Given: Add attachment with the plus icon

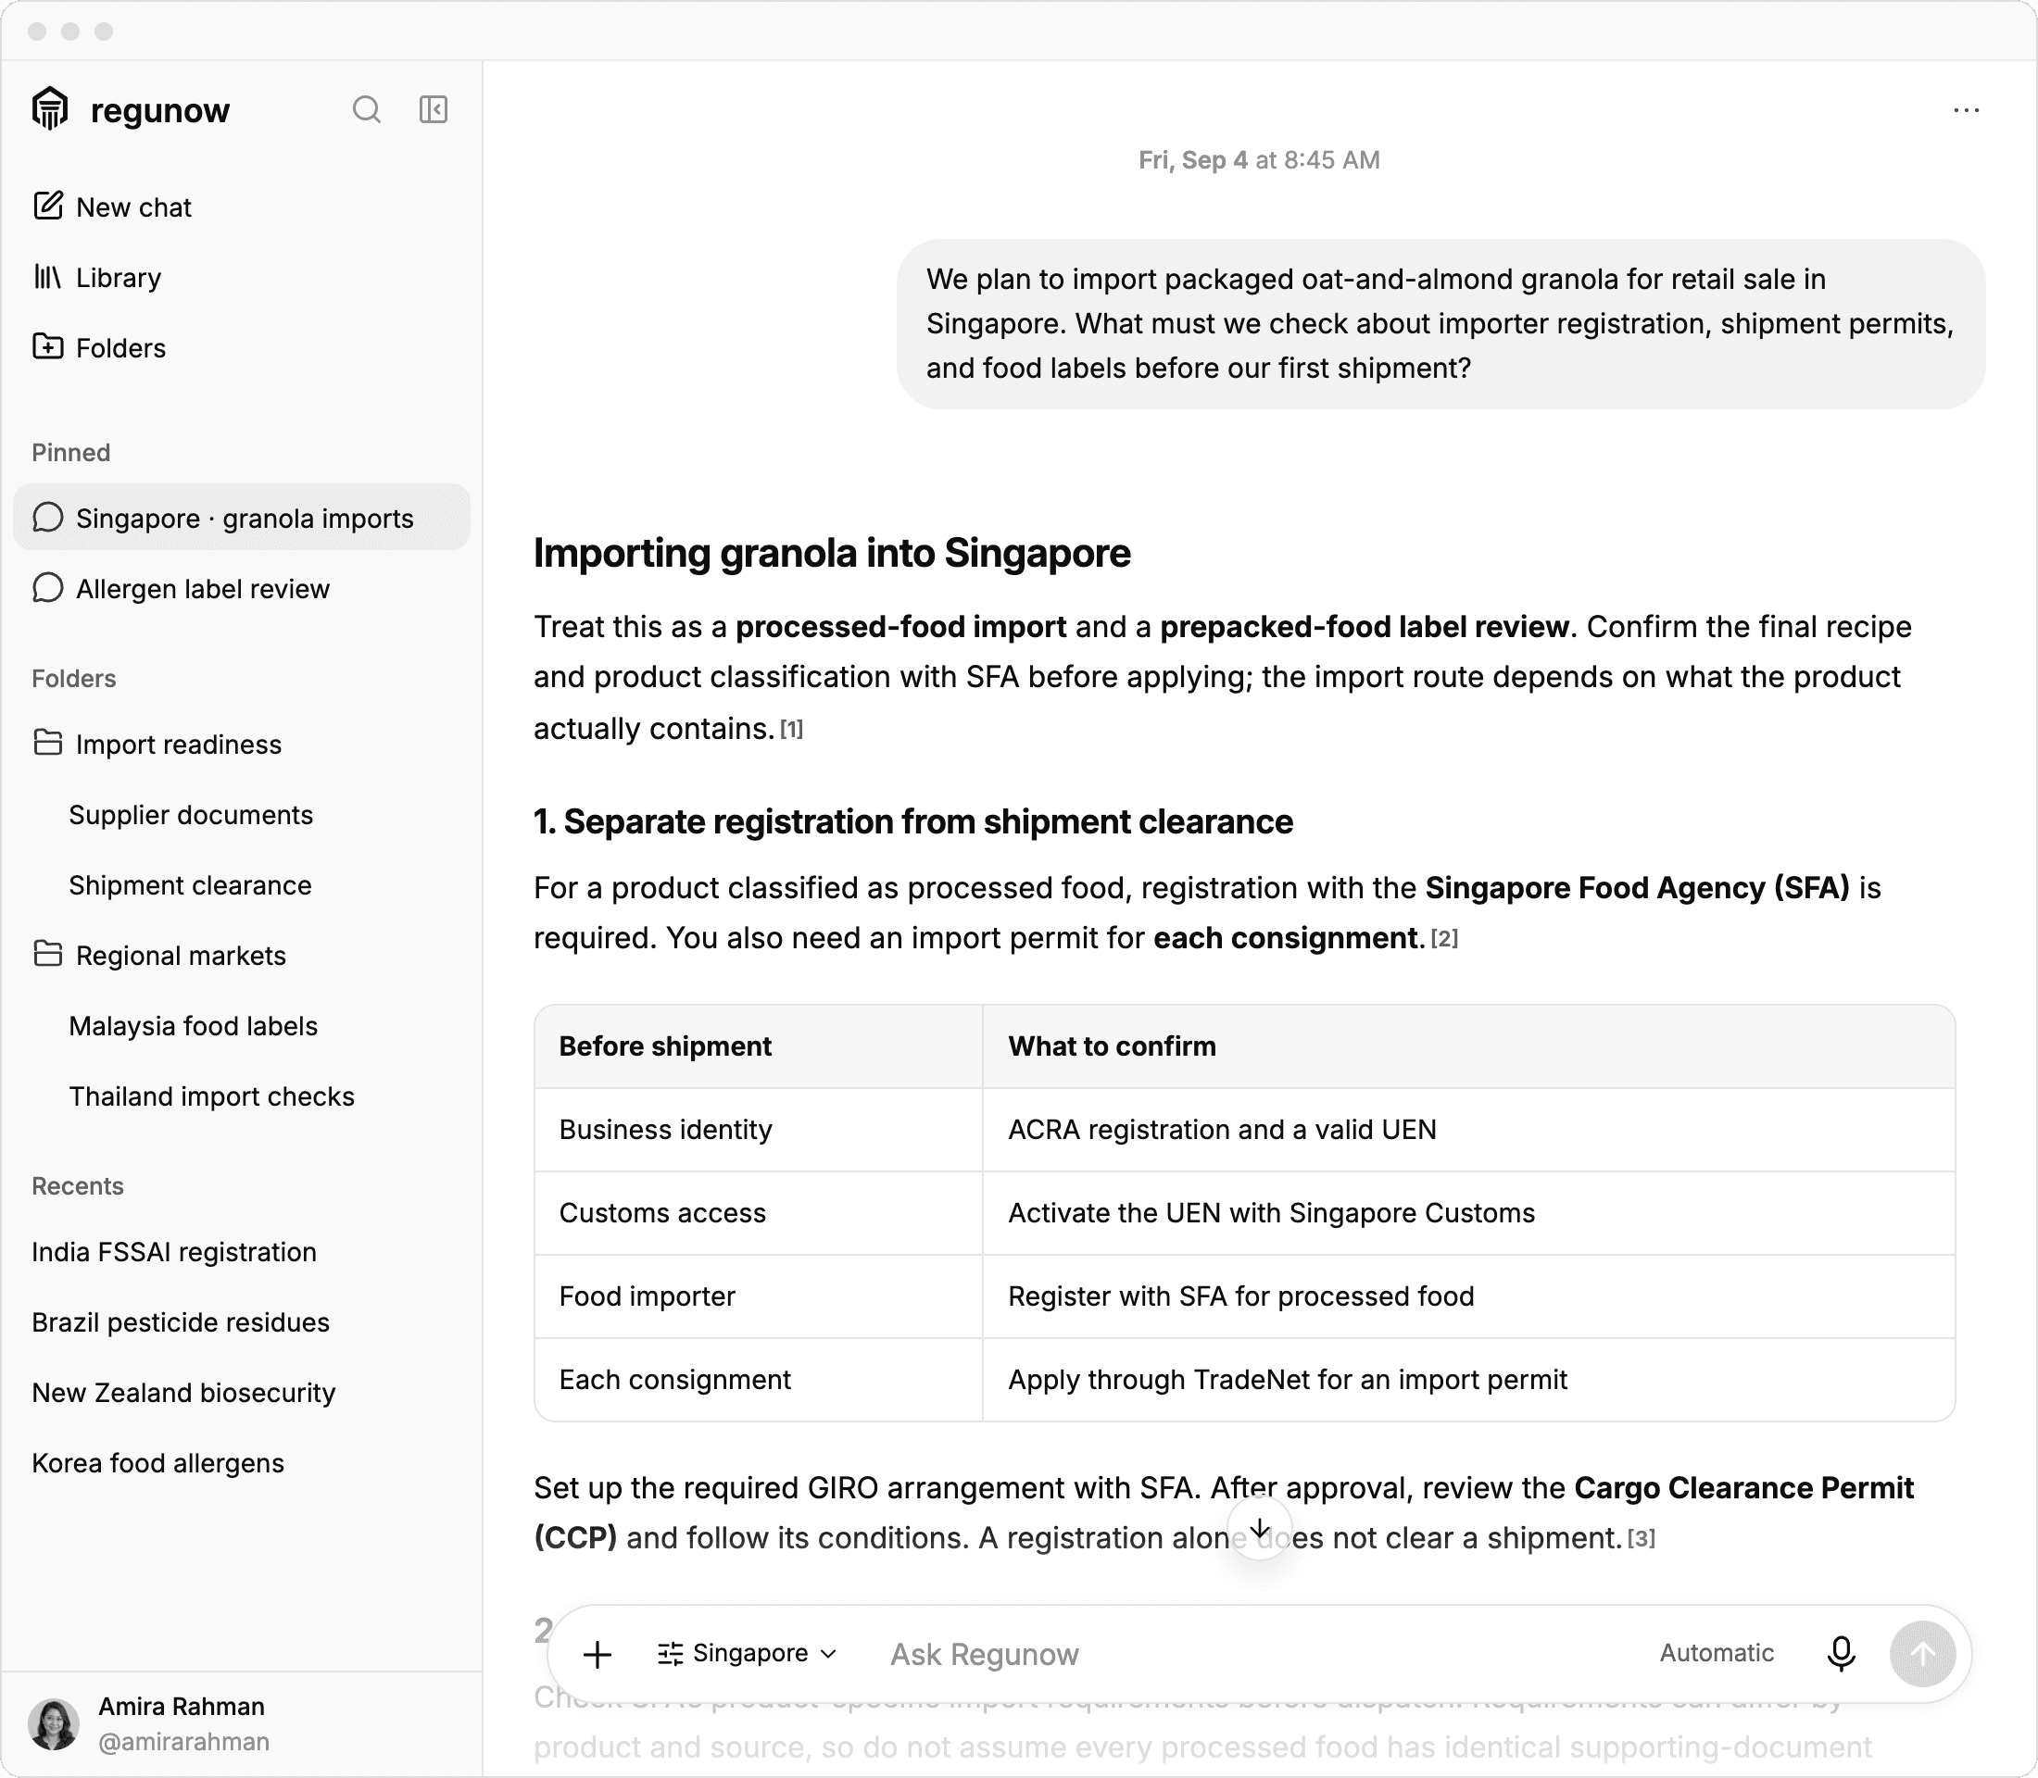Looking at the screenshot, I should [x=598, y=1654].
